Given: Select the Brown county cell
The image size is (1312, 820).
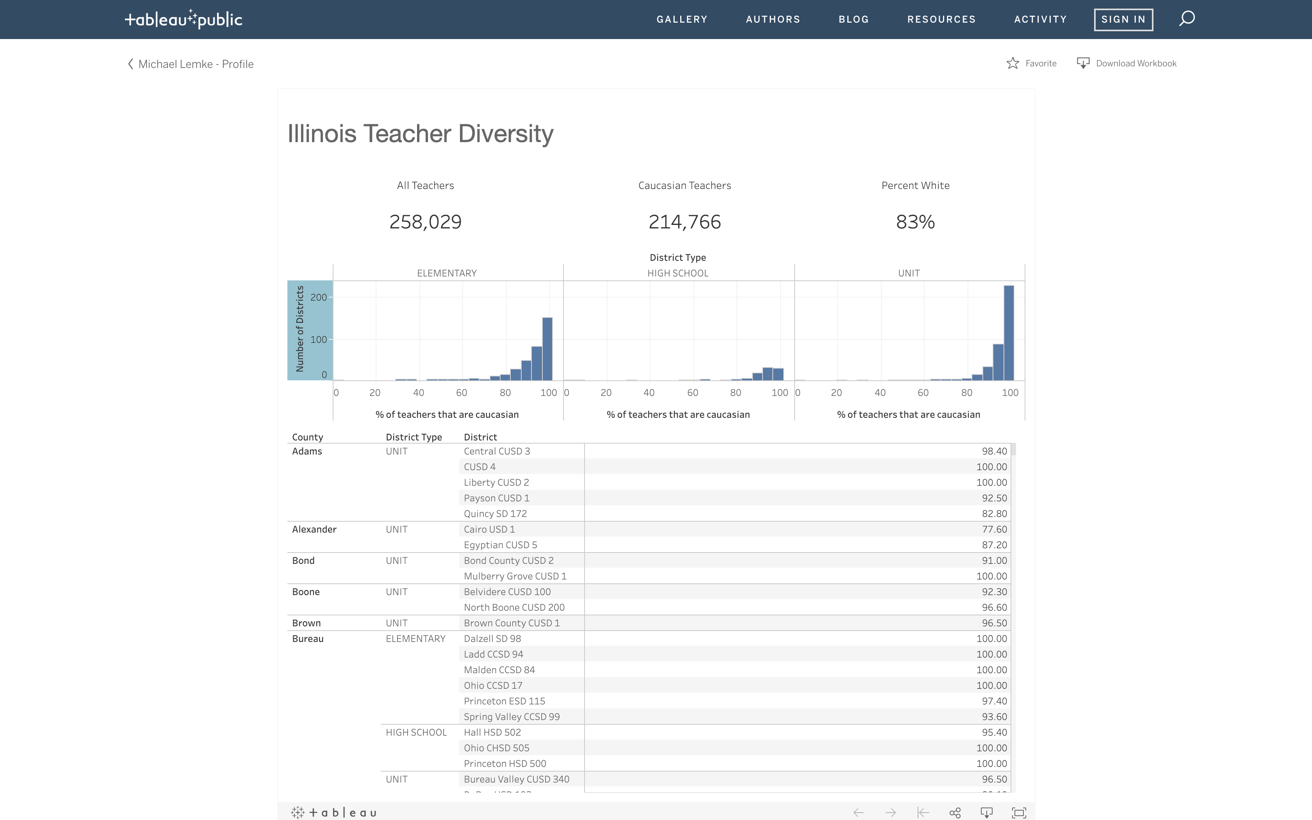Looking at the screenshot, I should point(306,623).
